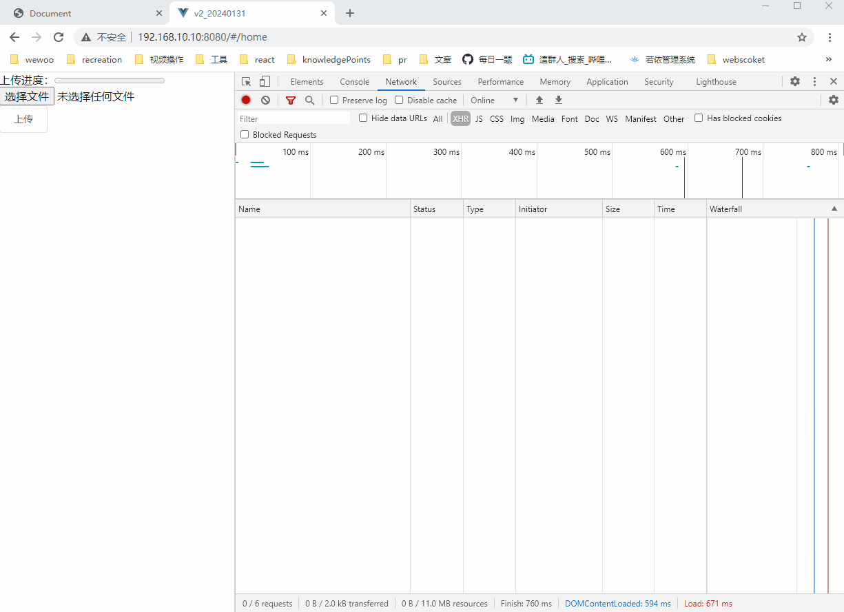Open the webscoket bookmark folder

[x=736, y=59]
